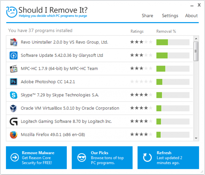The height and width of the screenshot is (175, 205).
Task: Select the Glarysoft Software Update icon
Action: pyautogui.click(x=14, y=55)
